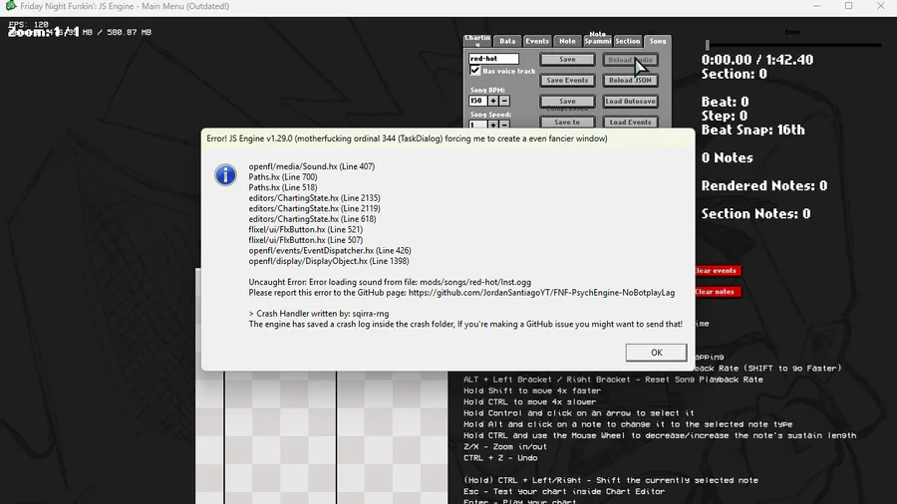Viewport: 897px width, 504px height.
Task: Click the 'Section Notes: 0' text
Action: click(755, 214)
